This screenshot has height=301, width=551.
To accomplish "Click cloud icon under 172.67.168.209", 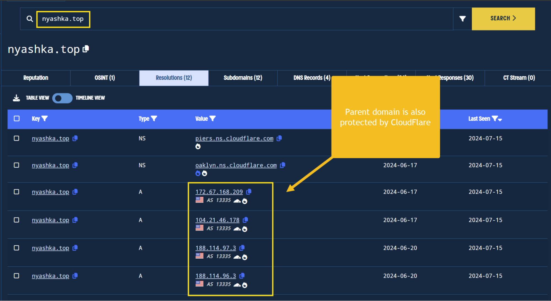I will [x=237, y=201].
